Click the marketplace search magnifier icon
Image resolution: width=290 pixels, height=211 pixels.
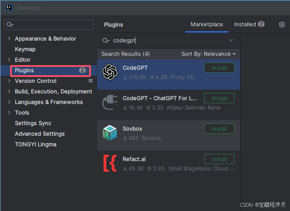point(106,41)
